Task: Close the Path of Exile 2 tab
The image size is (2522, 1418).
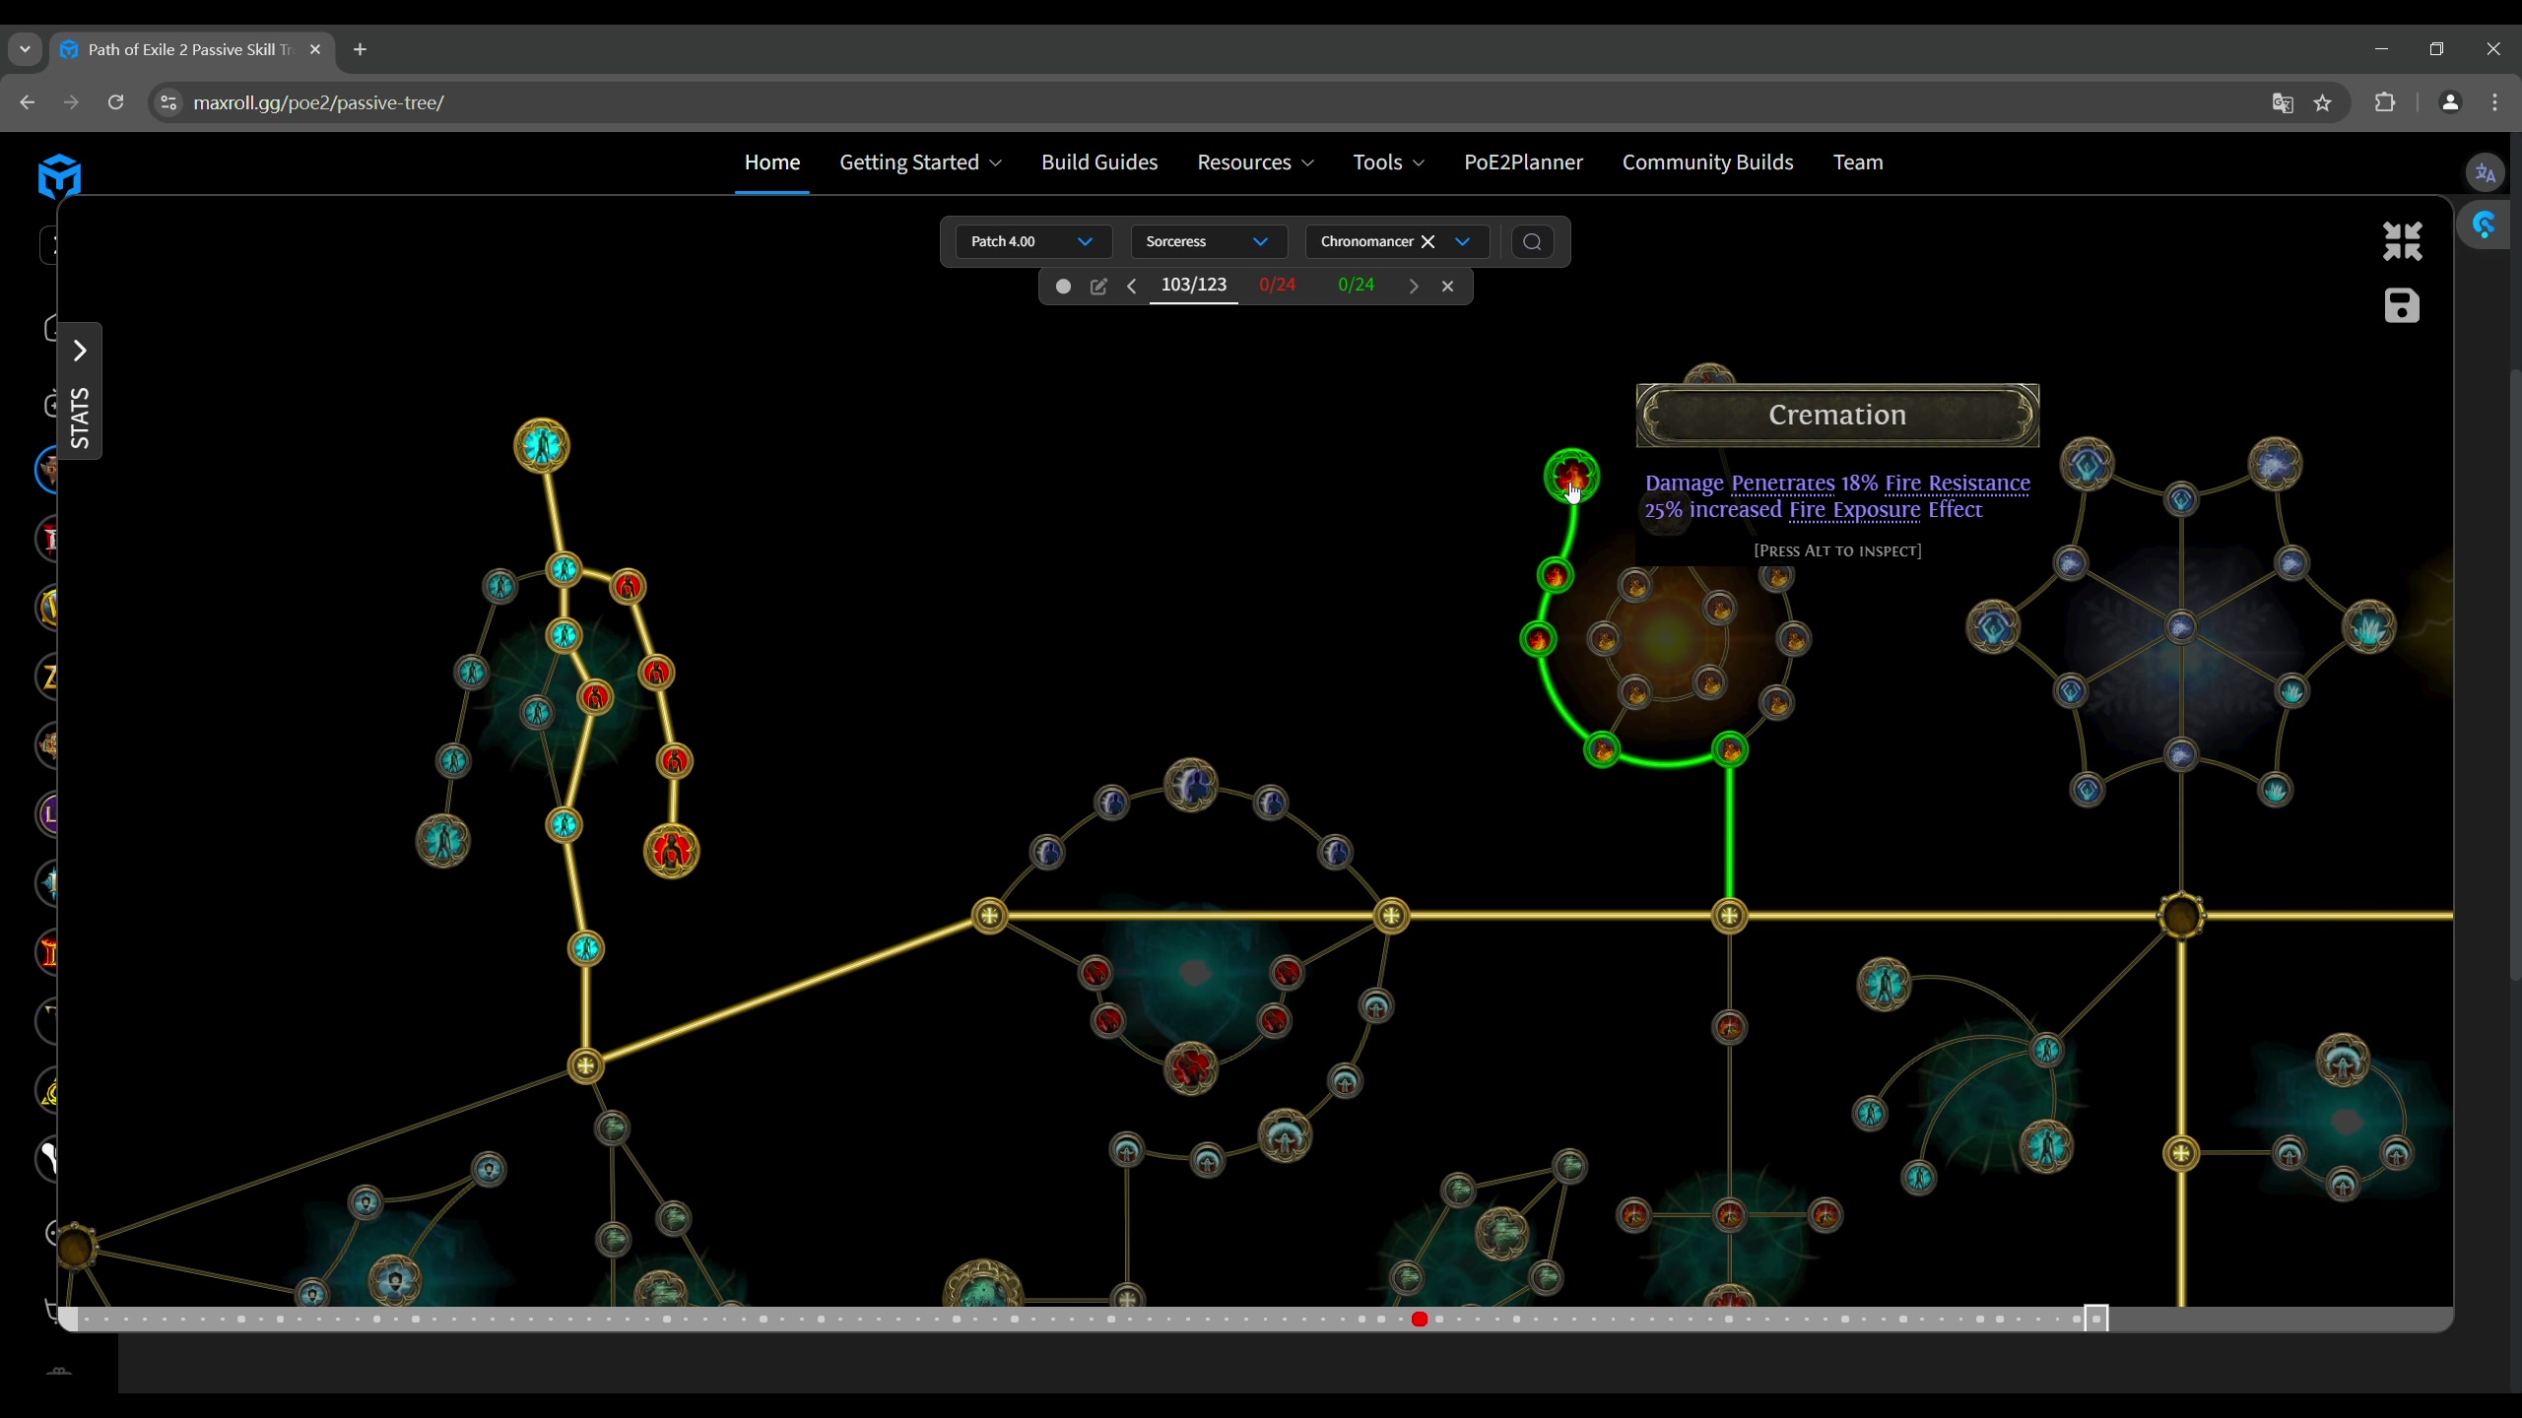Action: [315, 49]
